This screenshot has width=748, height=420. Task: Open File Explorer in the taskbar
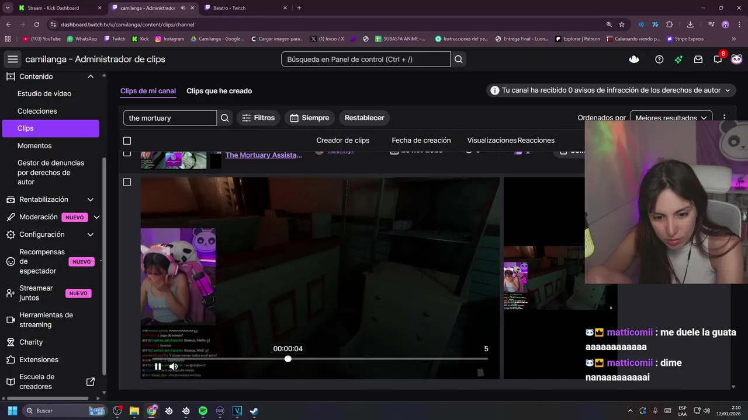click(x=134, y=411)
